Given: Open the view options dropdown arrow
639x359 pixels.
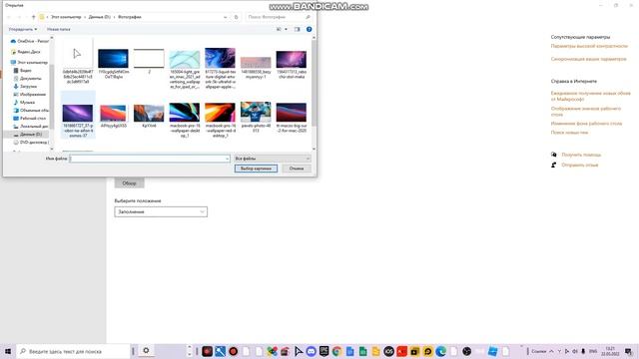Looking at the screenshot, I should tap(286, 29).
